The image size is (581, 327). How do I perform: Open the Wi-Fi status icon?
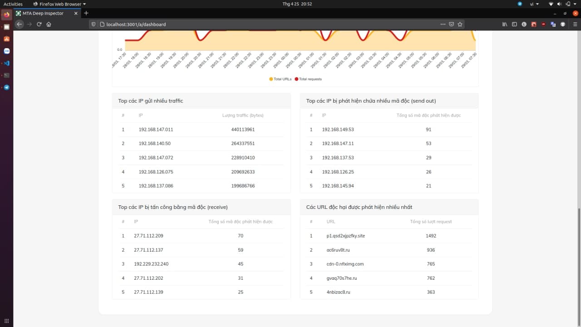click(551, 4)
